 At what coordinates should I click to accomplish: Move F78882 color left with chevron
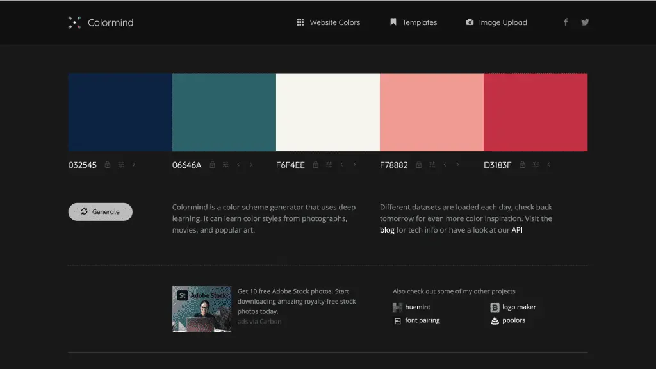(445, 165)
